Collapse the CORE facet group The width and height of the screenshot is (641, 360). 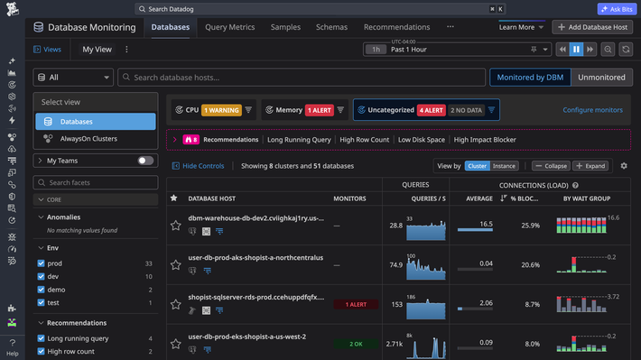(x=41, y=199)
